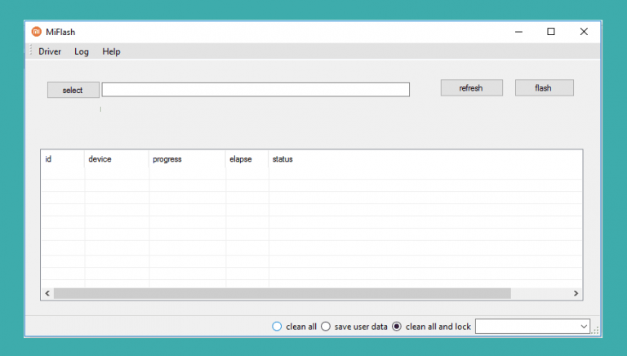The height and width of the screenshot is (356, 627).
Task: Open the Help menu
Action: (x=111, y=51)
